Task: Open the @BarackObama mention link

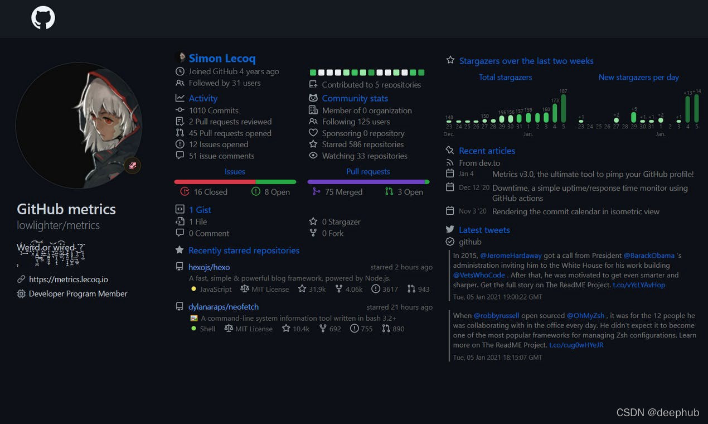Action: coord(649,256)
